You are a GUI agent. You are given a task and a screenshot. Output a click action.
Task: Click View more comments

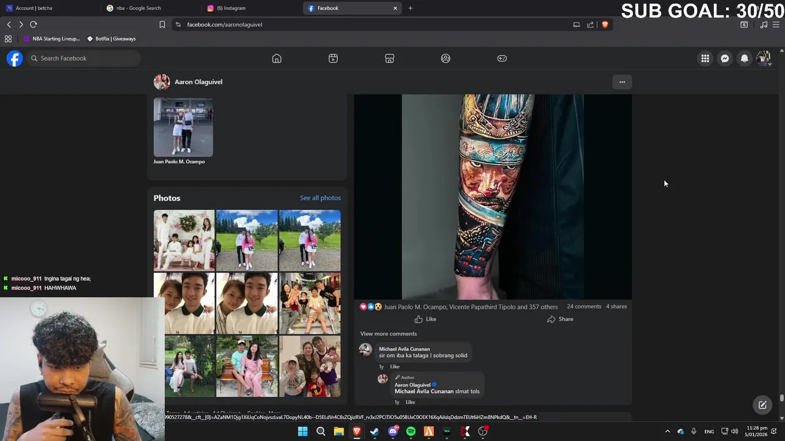point(388,334)
